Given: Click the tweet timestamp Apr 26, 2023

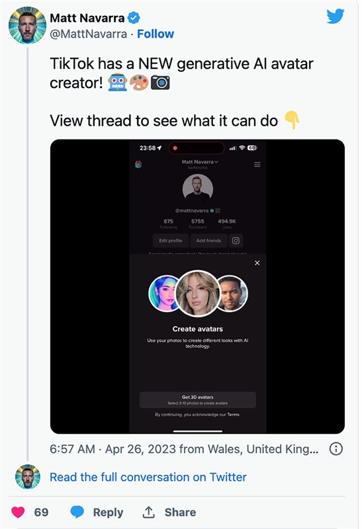Looking at the screenshot, I should tap(141, 449).
